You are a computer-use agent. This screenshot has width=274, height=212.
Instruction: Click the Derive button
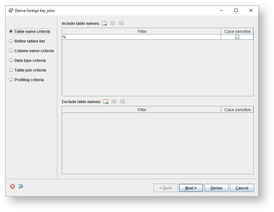coord(216,188)
